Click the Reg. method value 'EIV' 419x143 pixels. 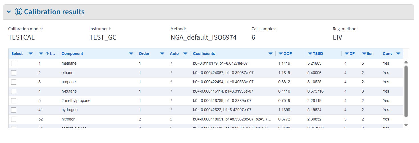click(x=337, y=37)
